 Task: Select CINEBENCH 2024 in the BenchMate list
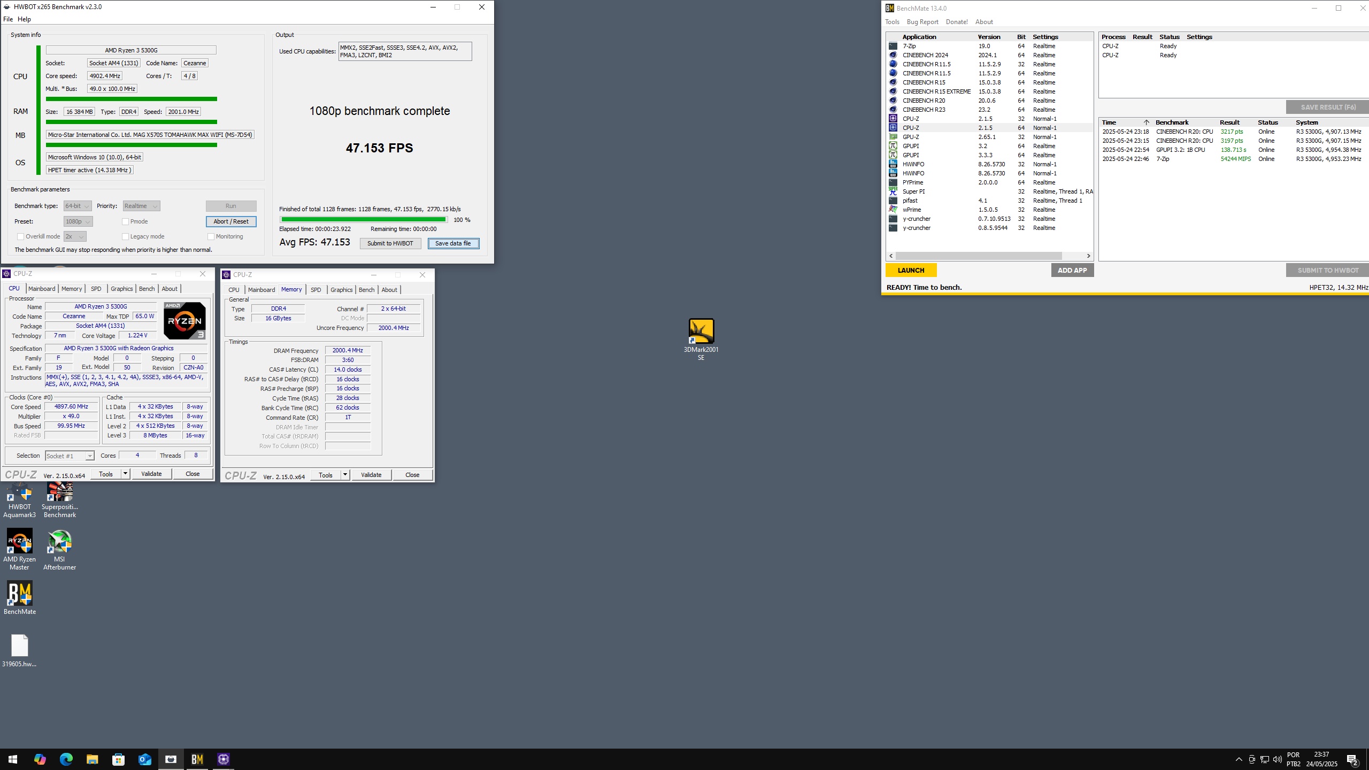click(989, 55)
